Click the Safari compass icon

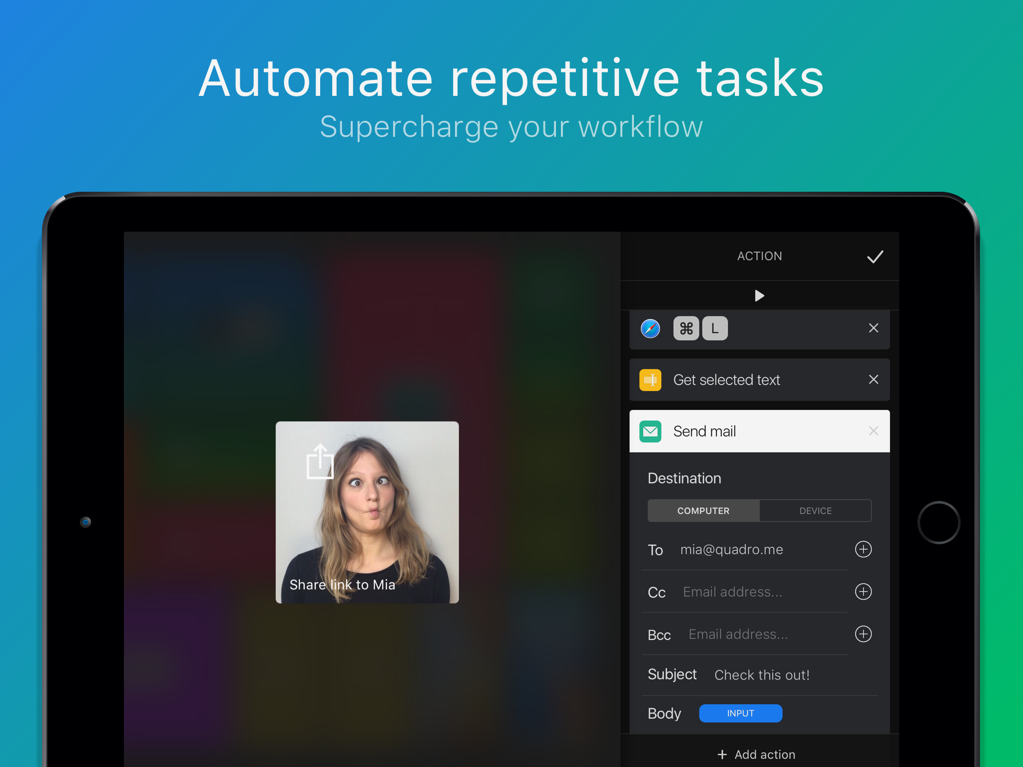click(x=650, y=329)
